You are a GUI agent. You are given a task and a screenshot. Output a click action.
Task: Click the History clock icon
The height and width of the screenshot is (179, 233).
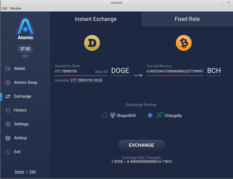[8, 110]
